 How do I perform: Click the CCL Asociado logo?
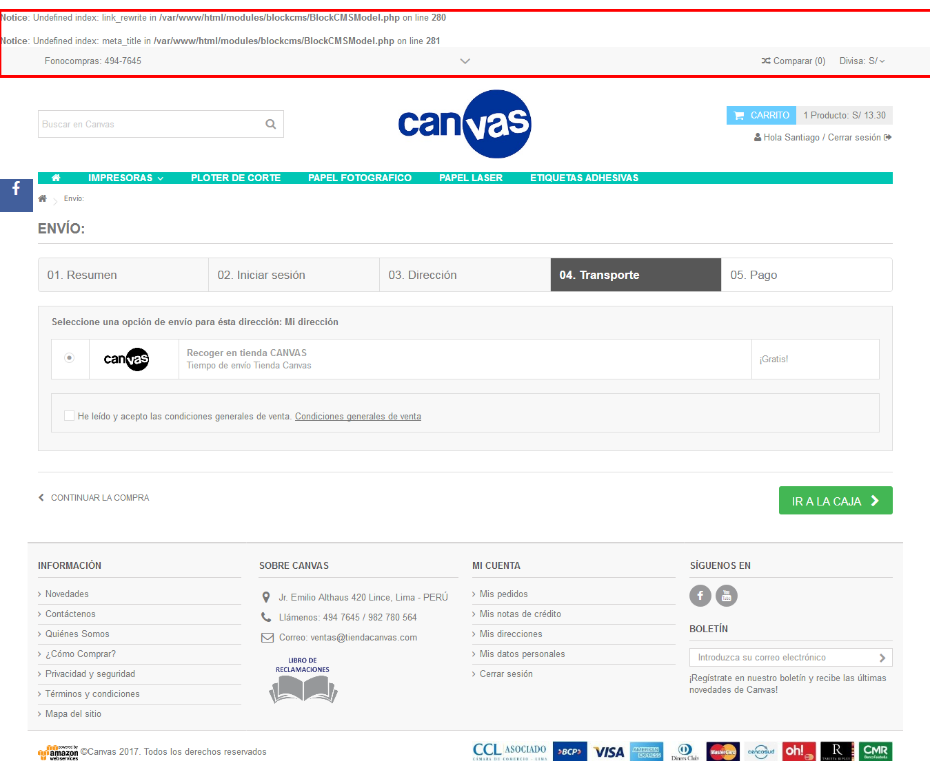coord(509,751)
